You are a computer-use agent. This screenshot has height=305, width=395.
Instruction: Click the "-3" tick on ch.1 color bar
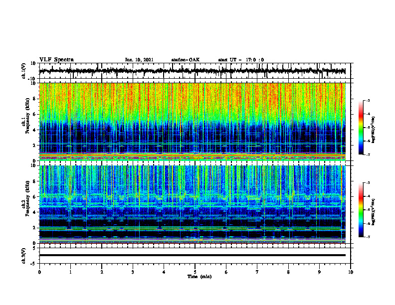368,100
